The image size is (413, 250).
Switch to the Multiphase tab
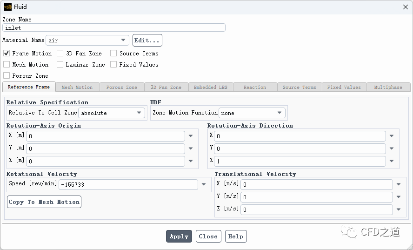(388, 87)
